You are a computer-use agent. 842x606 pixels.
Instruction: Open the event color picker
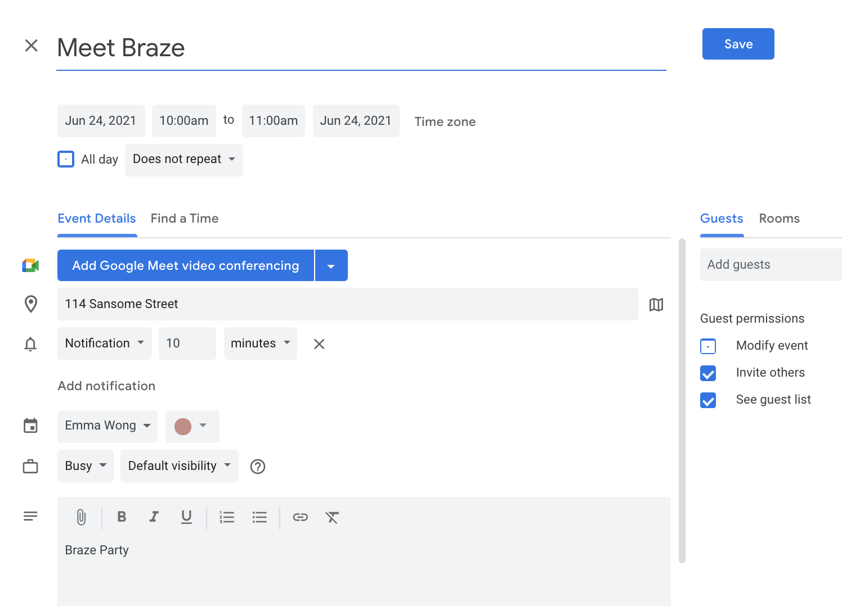pos(192,427)
